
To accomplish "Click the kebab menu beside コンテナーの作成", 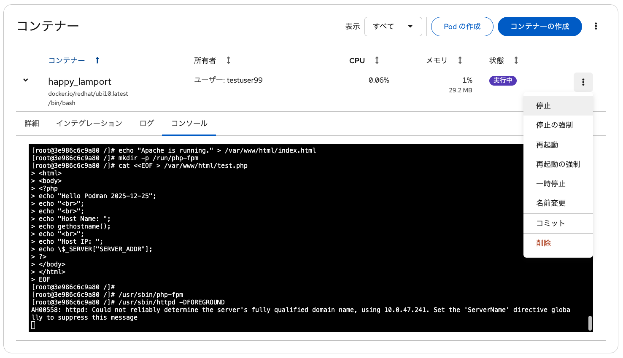I will (x=596, y=26).
